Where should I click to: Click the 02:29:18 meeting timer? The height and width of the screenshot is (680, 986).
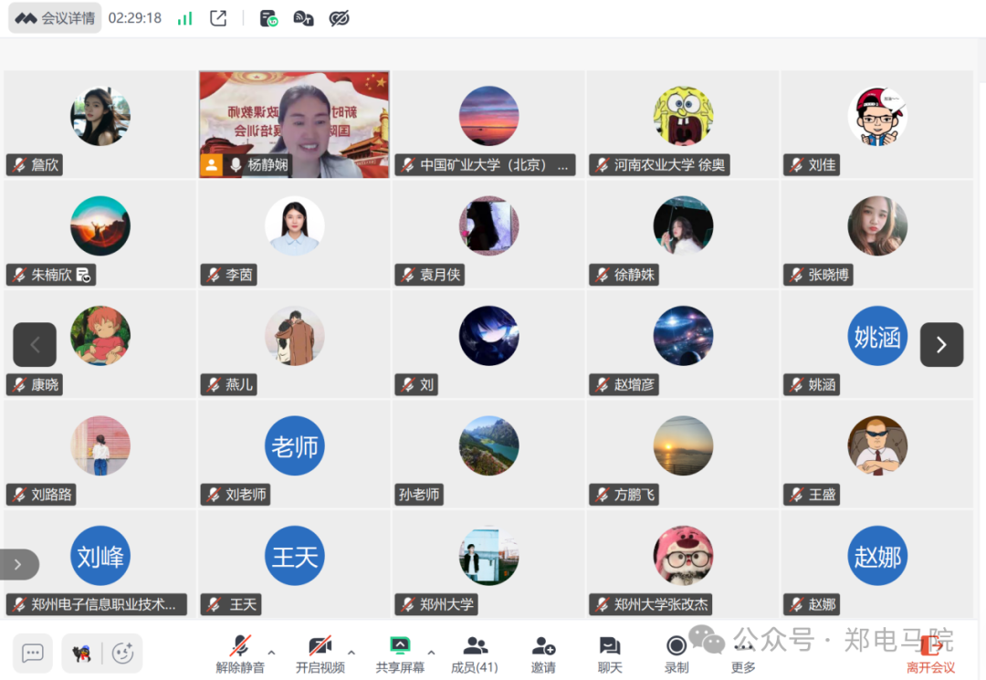click(x=134, y=18)
